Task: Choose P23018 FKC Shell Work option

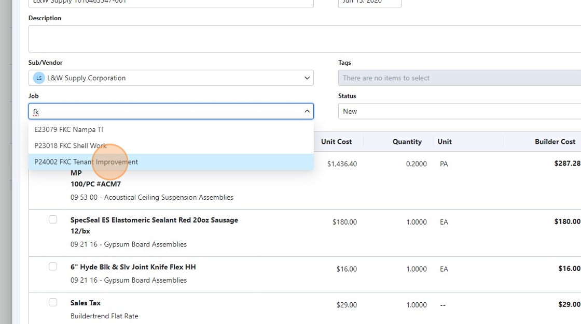Action: click(x=71, y=145)
